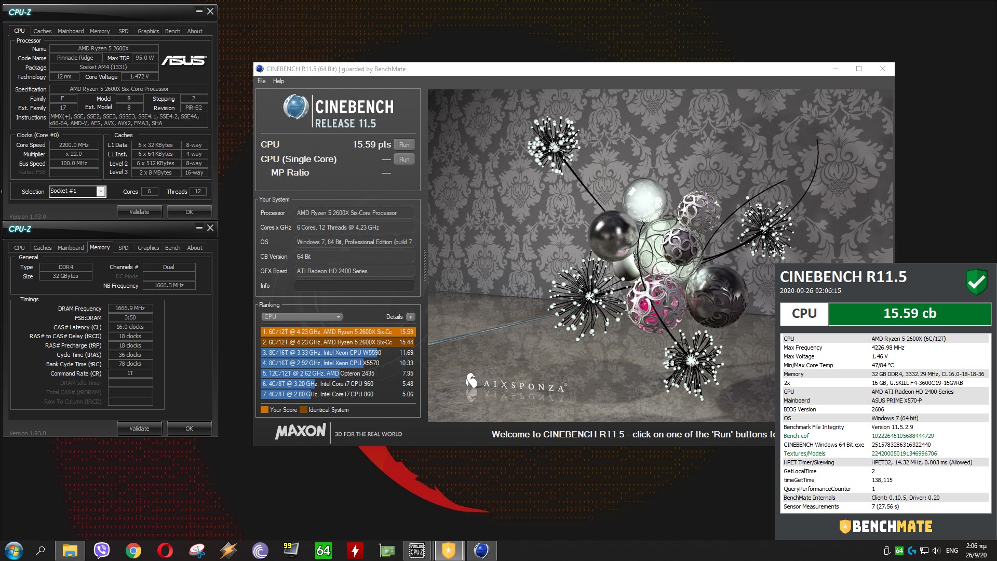Open the File menu in Cinebench

261,81
